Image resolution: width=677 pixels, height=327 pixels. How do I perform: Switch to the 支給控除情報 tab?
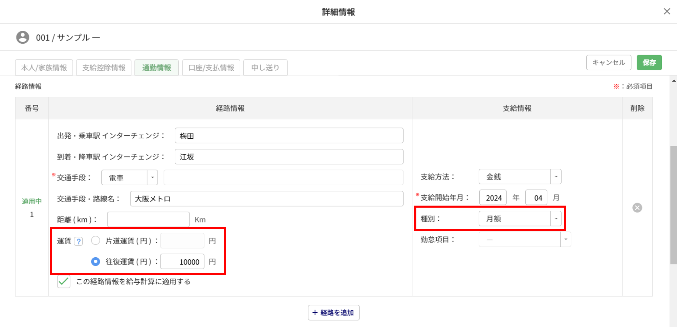(x=104, y=68)
